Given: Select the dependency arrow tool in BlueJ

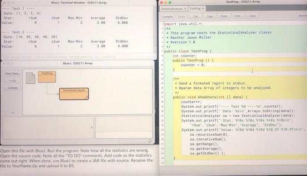Looking at the screenshot, I should 13,81.
